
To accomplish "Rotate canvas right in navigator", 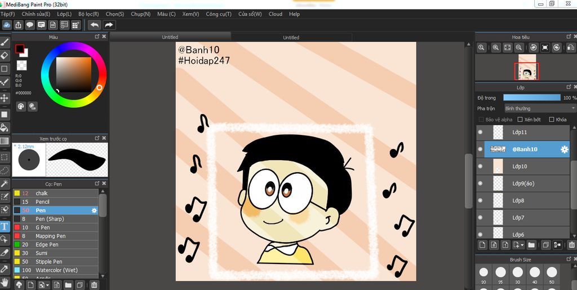I will [556, 47].
